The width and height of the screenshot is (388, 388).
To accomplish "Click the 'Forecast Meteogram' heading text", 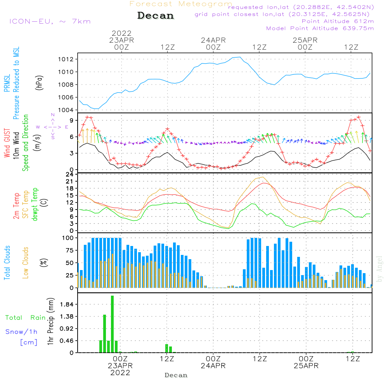I will [x=181, y=4].
